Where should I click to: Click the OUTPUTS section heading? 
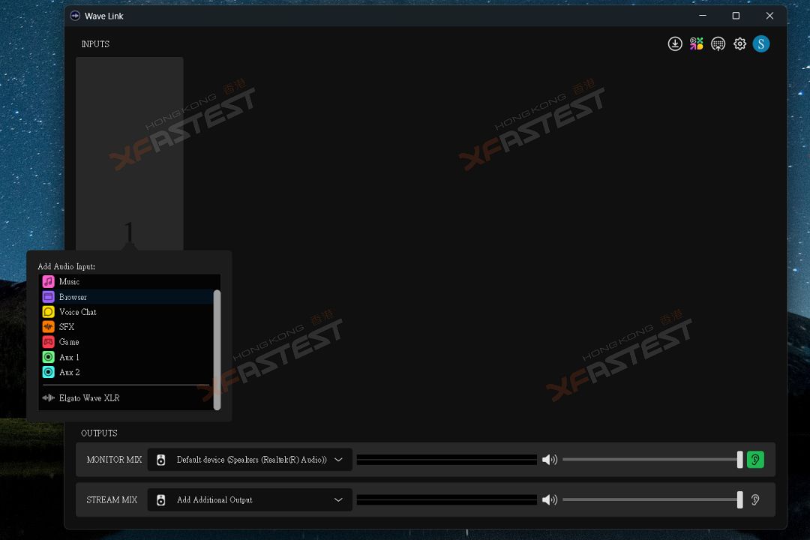tap(99, 433)
